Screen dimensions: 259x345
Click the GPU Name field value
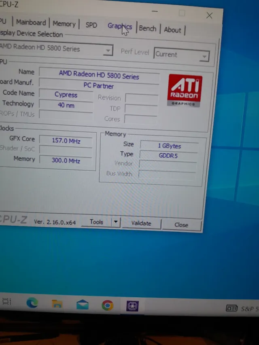click(99, 75)
